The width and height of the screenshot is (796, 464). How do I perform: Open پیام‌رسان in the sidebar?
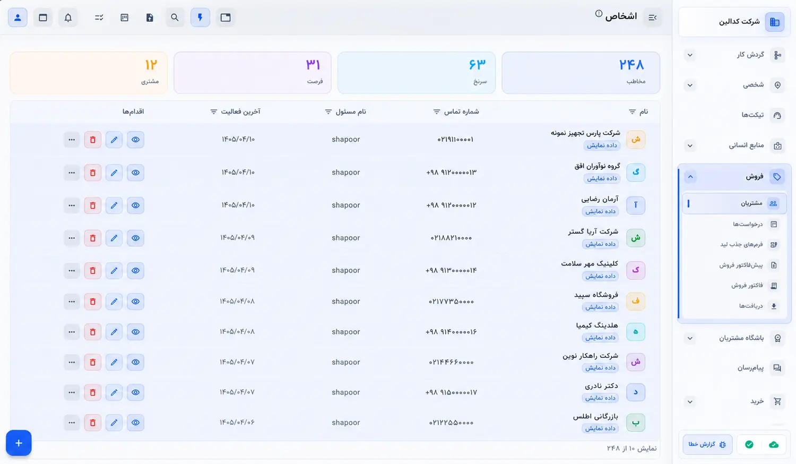point(733,368)
